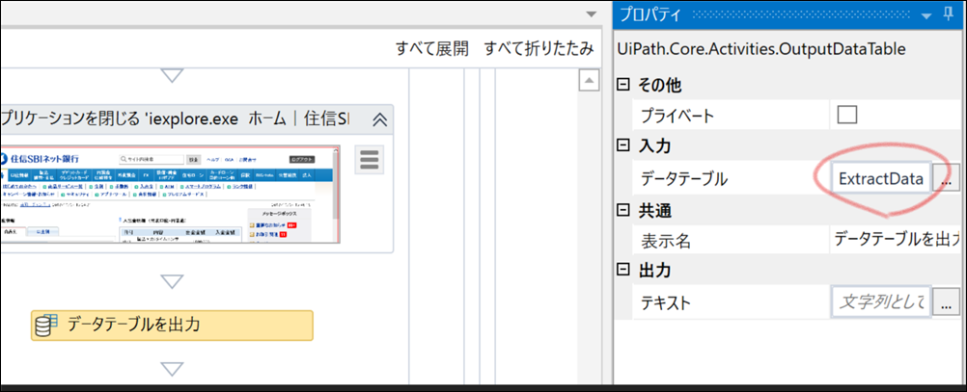Collapse the 入力 property section
The height and width of the screenshot is (392, 967).
pyautogui.click(x=623, y=145)
